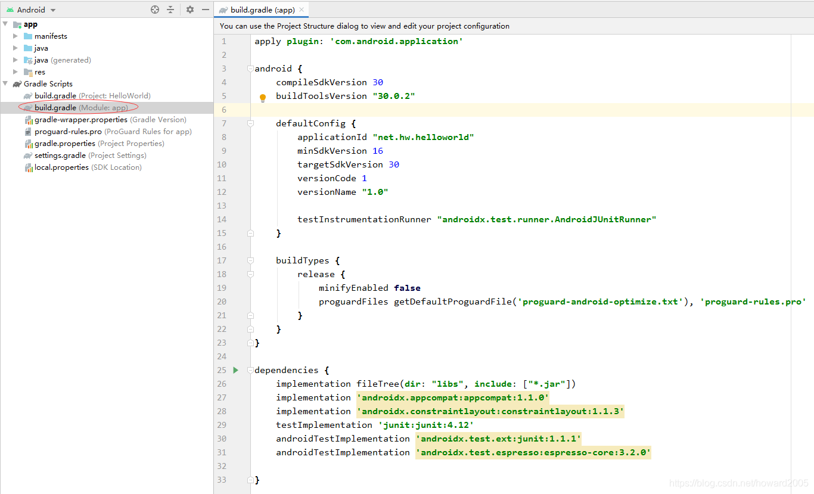Click the local.properties file icon
This screenshot has height=494, width=814.
tap(28, 167)
